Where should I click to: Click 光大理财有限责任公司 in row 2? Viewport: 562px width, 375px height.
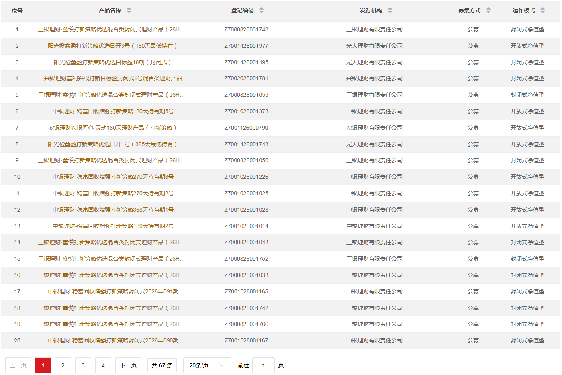[374, 46]
